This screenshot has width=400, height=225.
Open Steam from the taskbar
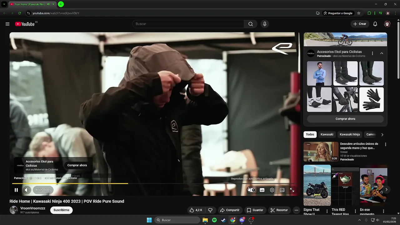point(223,220)
